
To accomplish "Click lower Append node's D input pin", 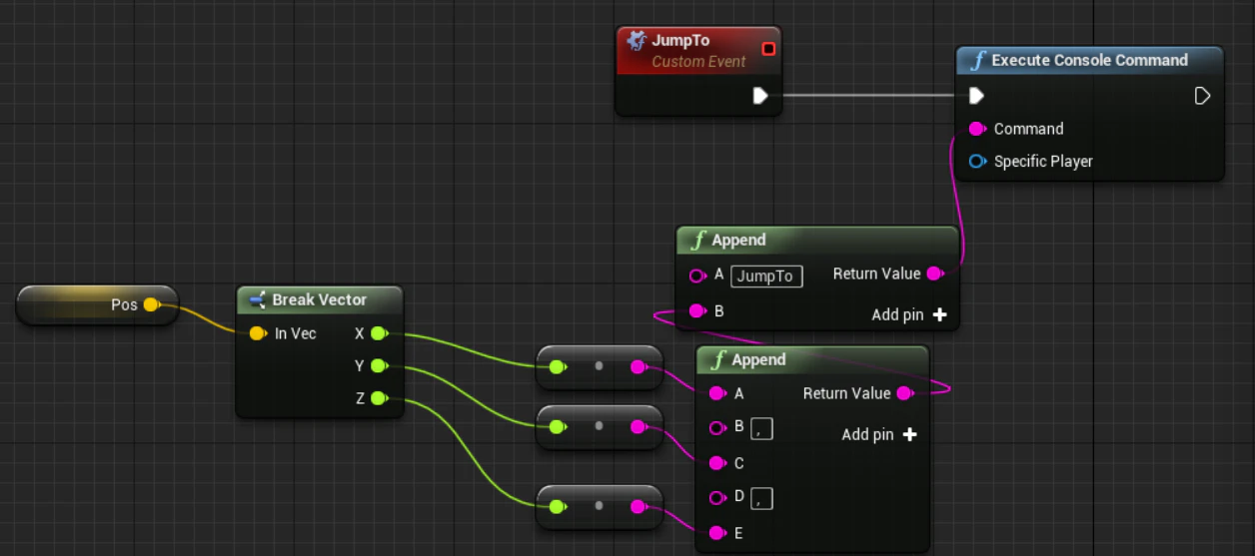I will point(717,497).
